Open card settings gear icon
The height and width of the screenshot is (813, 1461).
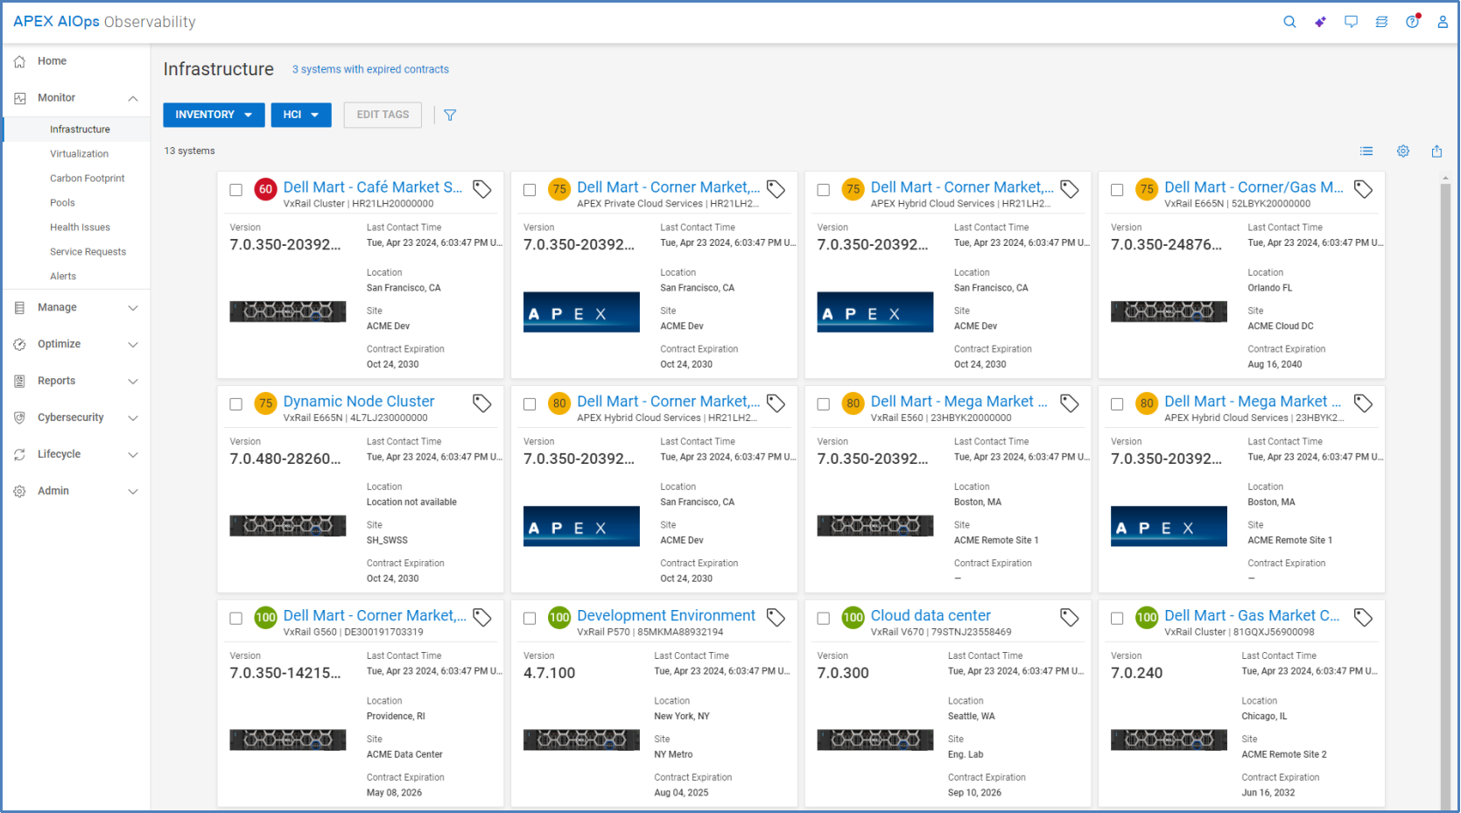pos(1403,151)
